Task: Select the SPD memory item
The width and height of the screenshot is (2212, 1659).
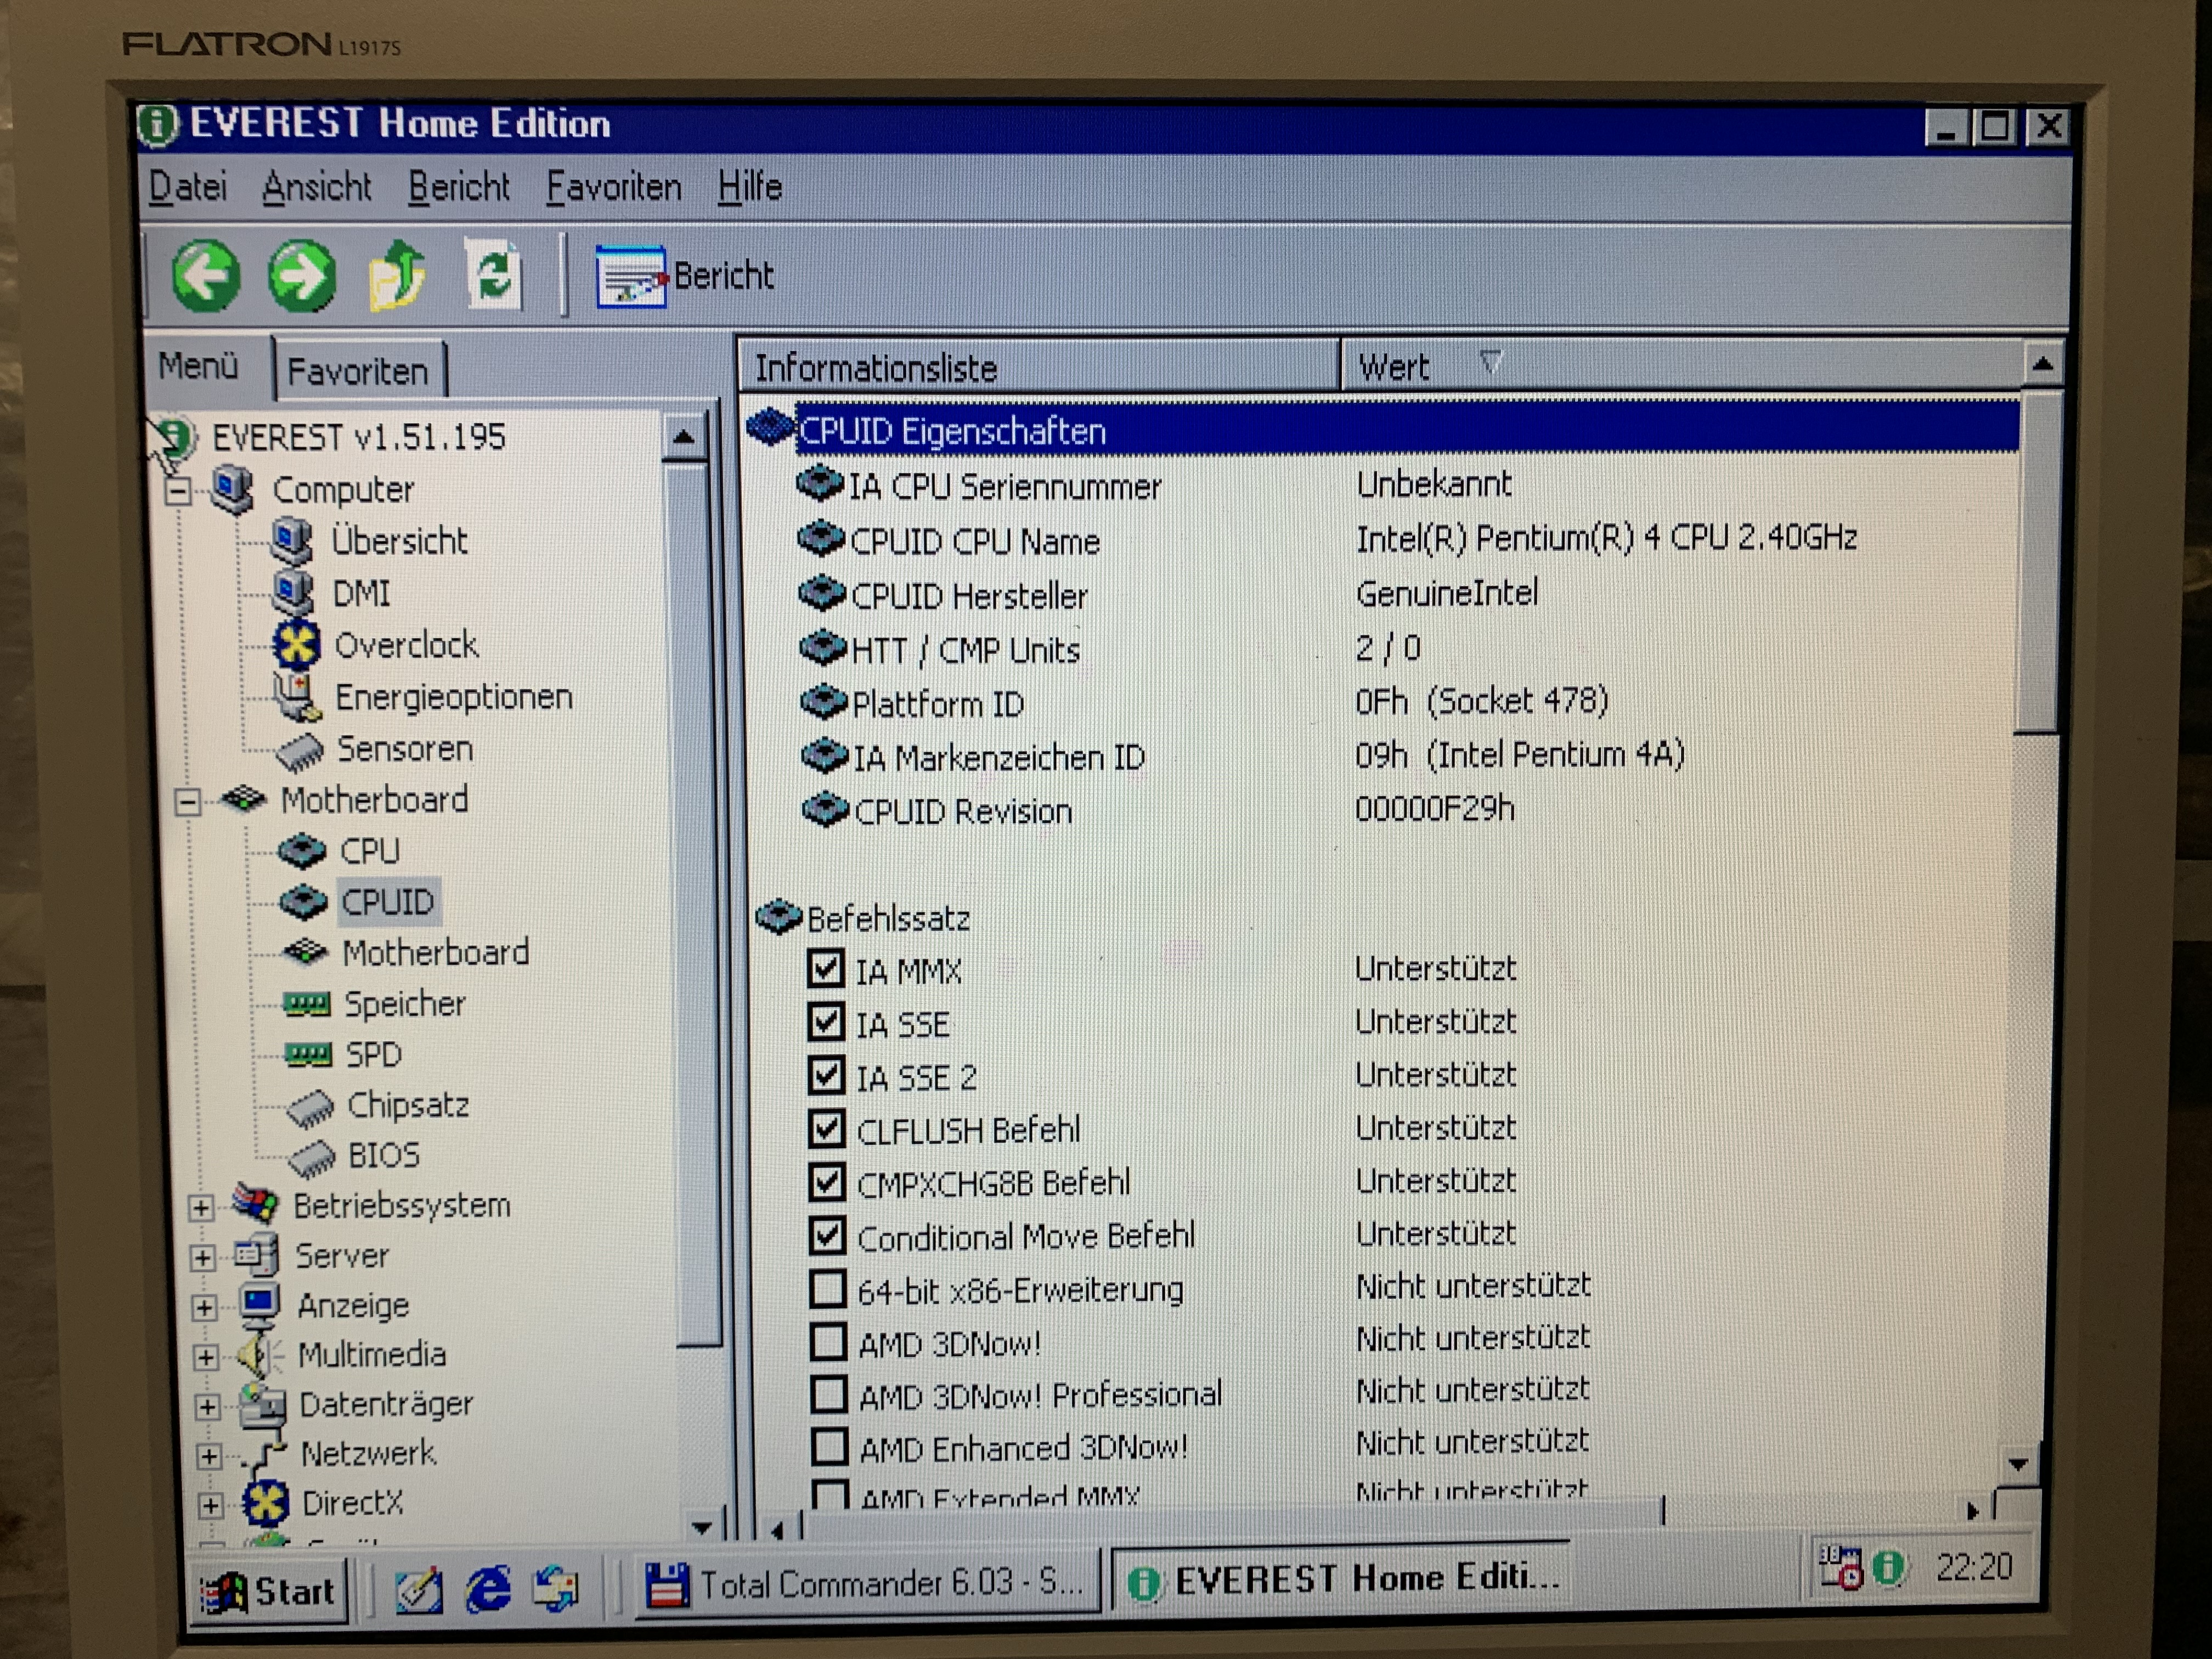Action: [373, 1054]
